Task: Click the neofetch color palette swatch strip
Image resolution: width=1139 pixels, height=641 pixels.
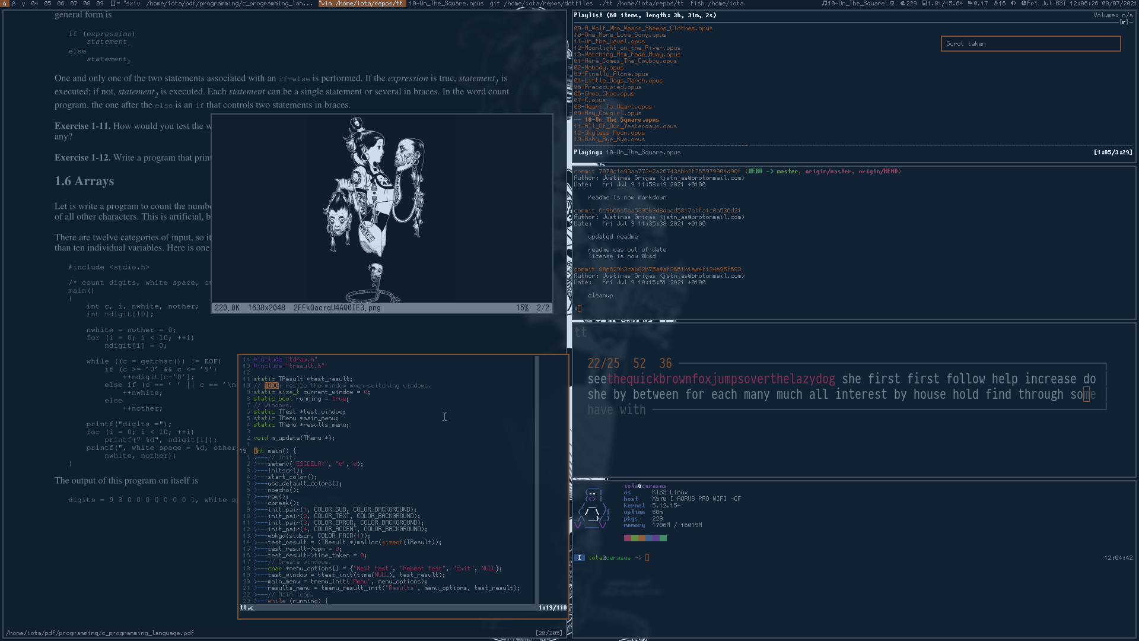Action: point(645,538)
